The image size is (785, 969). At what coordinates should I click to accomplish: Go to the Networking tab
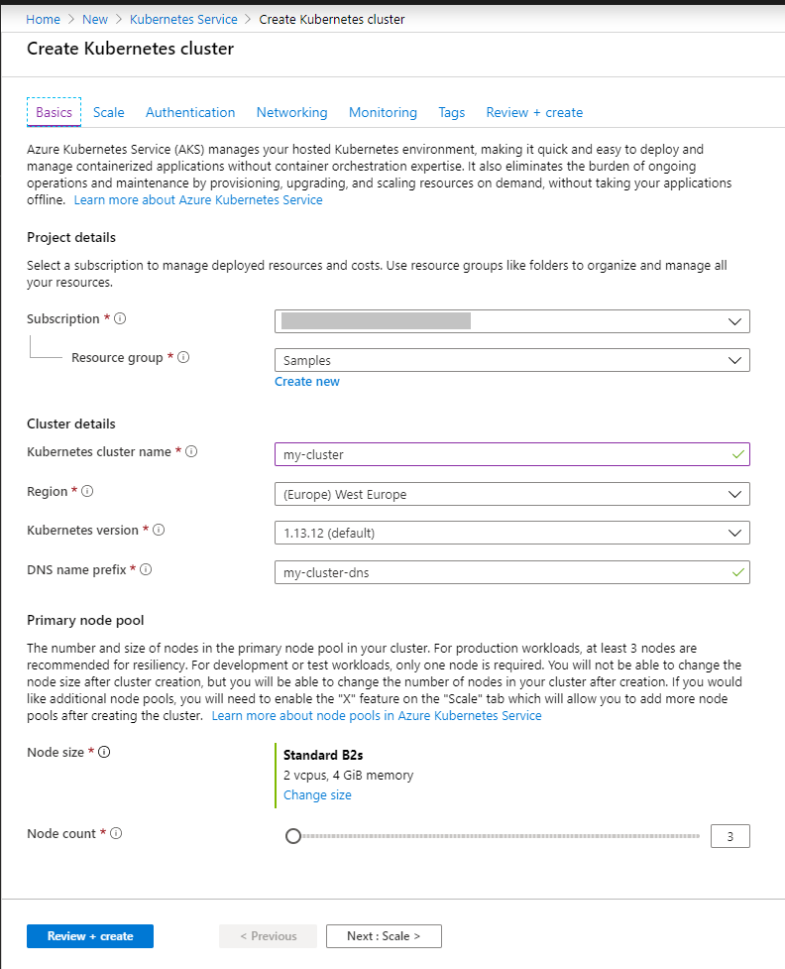coord(291,112)
